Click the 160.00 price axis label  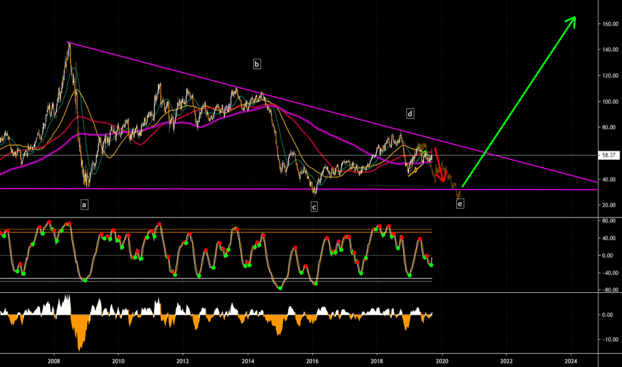(610, 24)
